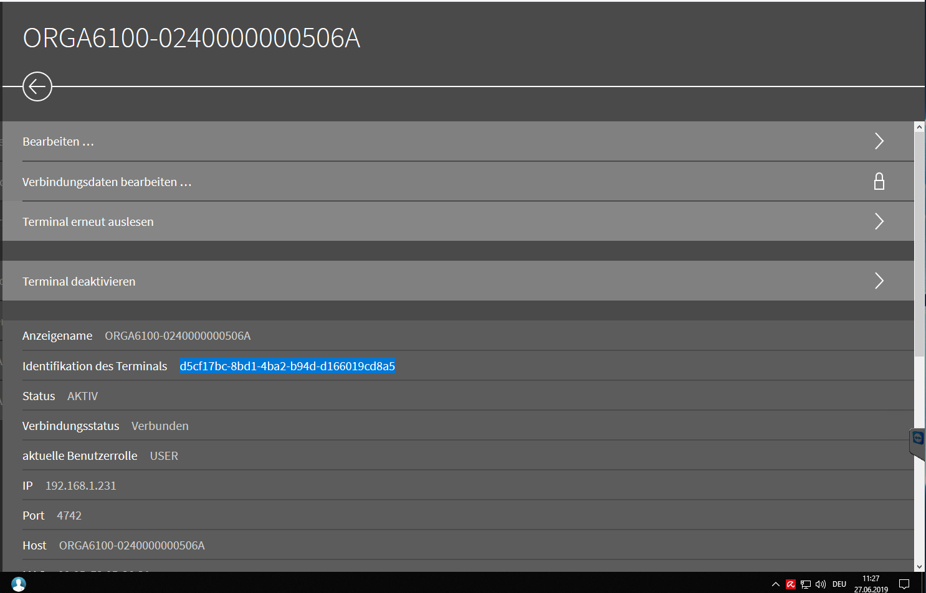Click the page title ORGA6100-0240000000506A
926x593 pixels.
click(191, 38)
